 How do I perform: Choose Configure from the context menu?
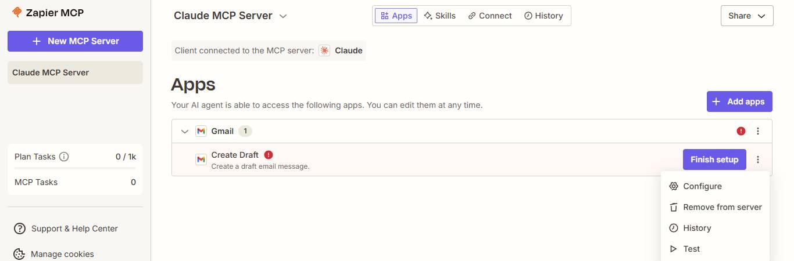715,186
